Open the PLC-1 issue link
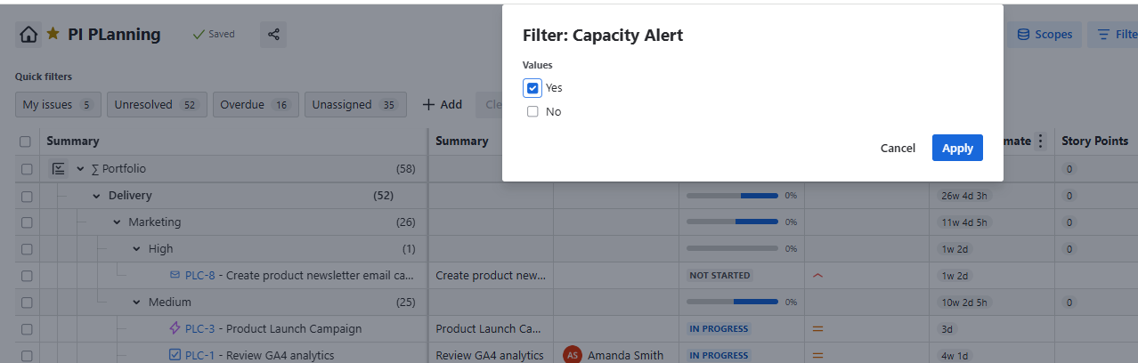Image resolution: width=1138 pixels, height=363 pixels. point(200,355)
